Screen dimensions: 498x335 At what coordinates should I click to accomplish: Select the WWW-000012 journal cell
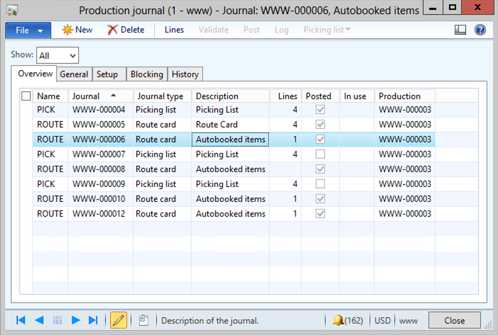click(x=99, y=214)
